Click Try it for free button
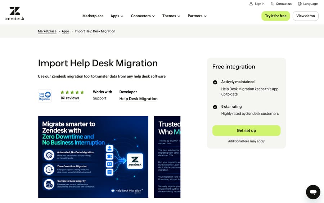The image size is (324, 203). [276, 16]
